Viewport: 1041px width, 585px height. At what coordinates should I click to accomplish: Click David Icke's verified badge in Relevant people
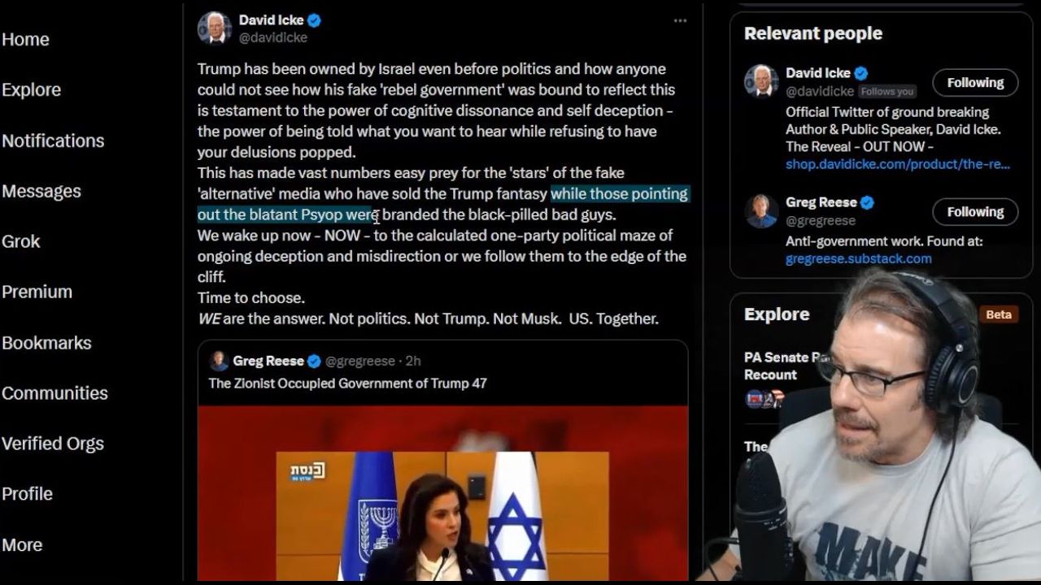[861, 73]
